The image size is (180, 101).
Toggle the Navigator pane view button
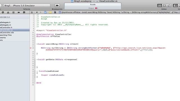[x=175, y=6]
